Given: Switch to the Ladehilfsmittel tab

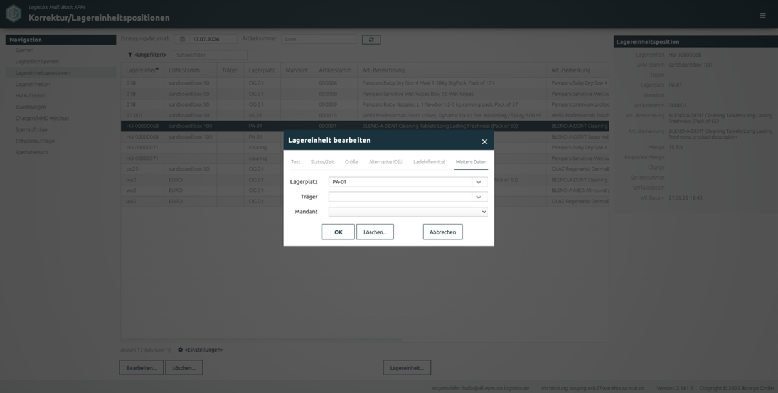Looking at the screenshot, I should pyautogui.click(x=429, y=162).
